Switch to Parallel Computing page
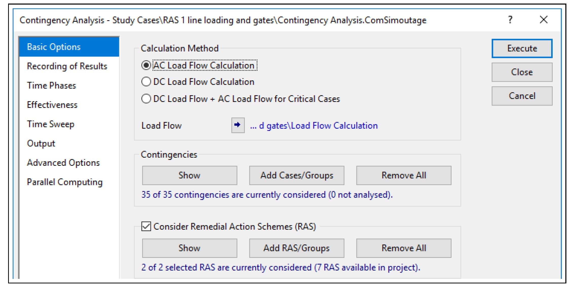The height and width of the screenshot is (291, 575). pyautogui.click(x=65, y=182)
